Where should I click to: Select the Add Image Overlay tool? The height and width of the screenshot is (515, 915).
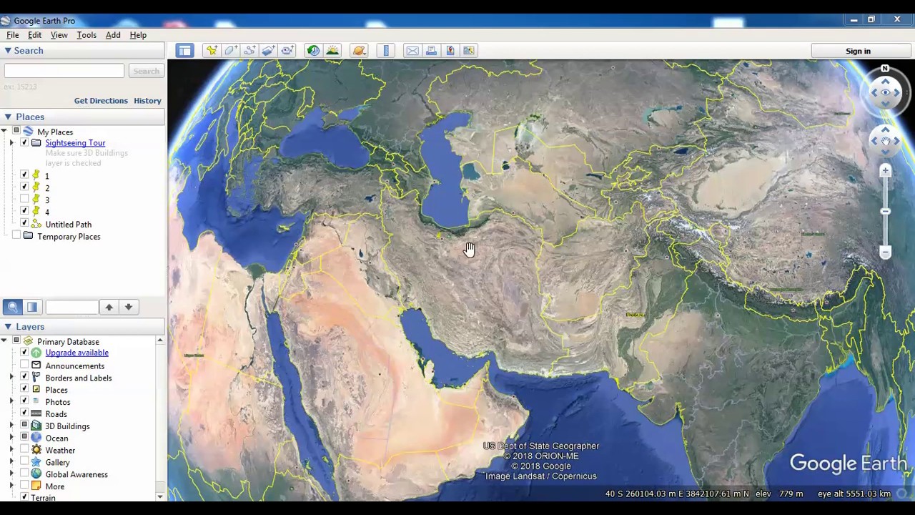tap(268, 51)
